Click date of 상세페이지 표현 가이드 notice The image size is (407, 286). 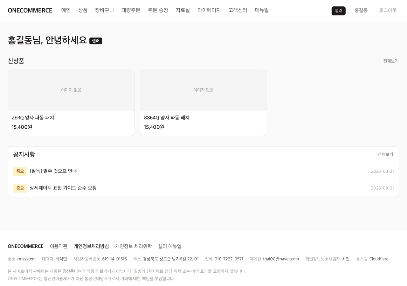[x=382, y=188]
